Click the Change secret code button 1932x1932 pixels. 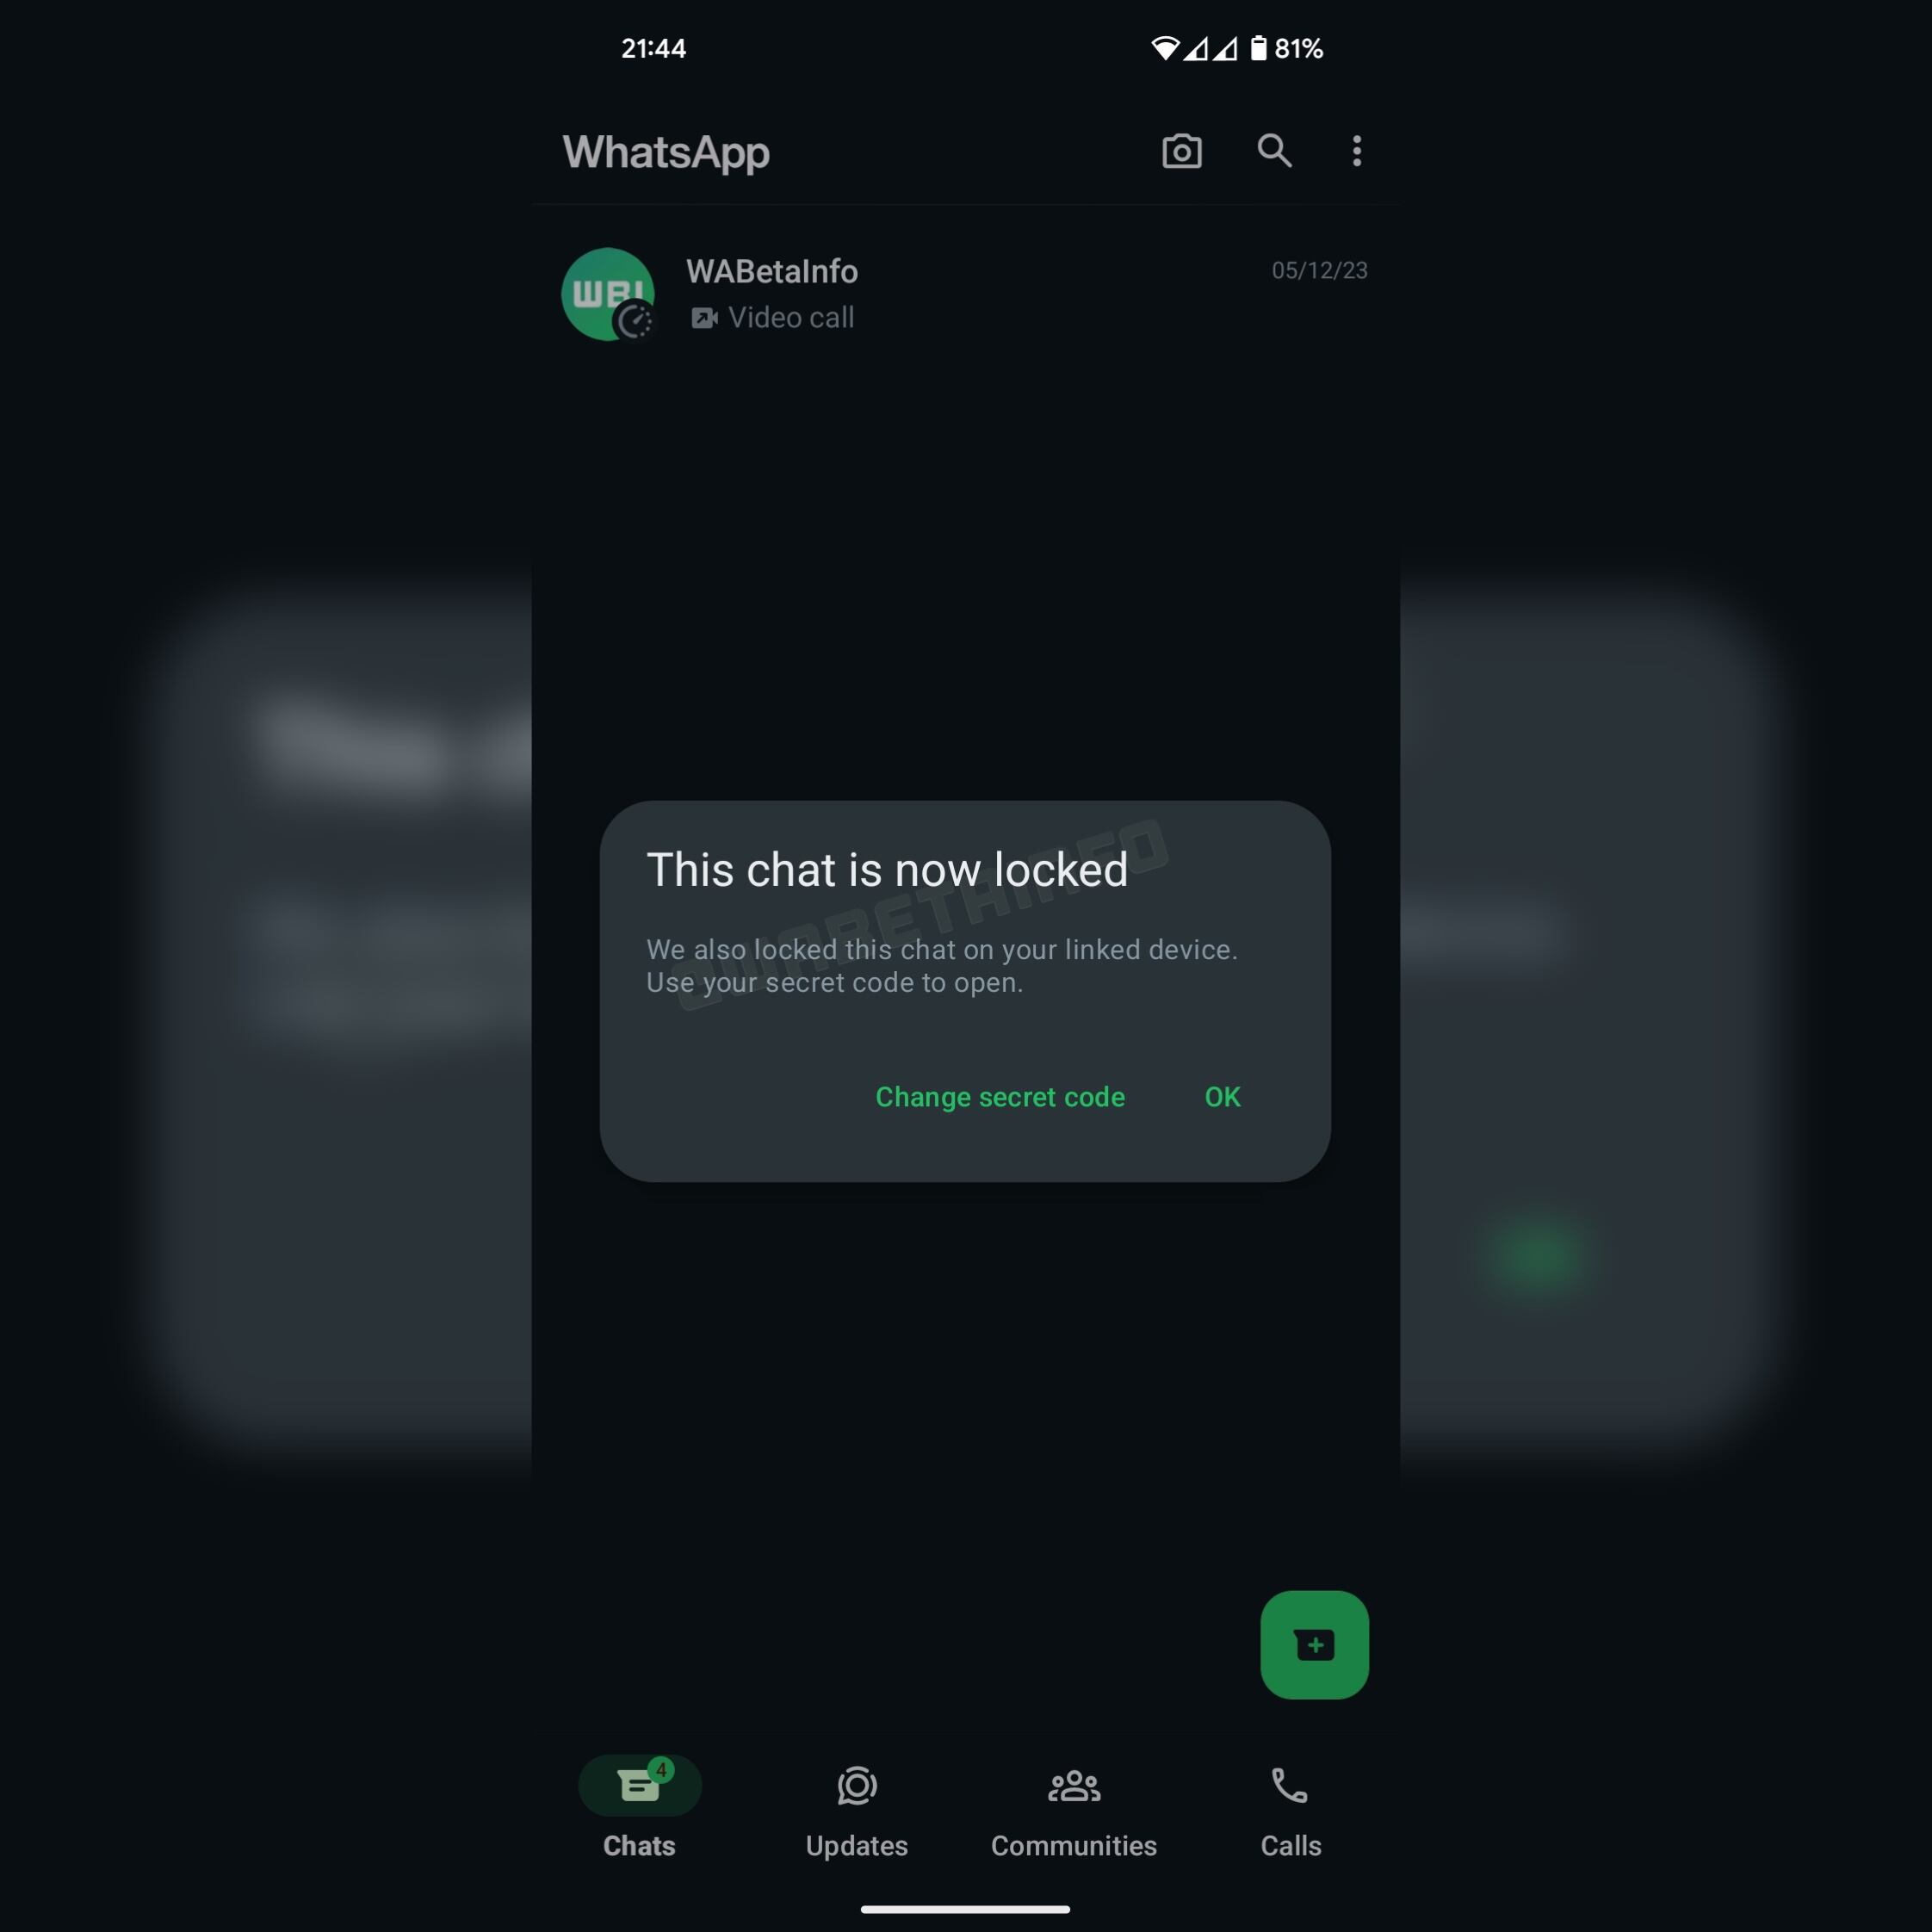point(1000,1097)
